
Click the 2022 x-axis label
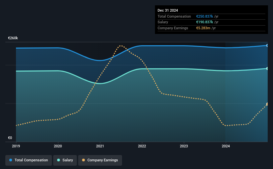(x=142, y=146)
